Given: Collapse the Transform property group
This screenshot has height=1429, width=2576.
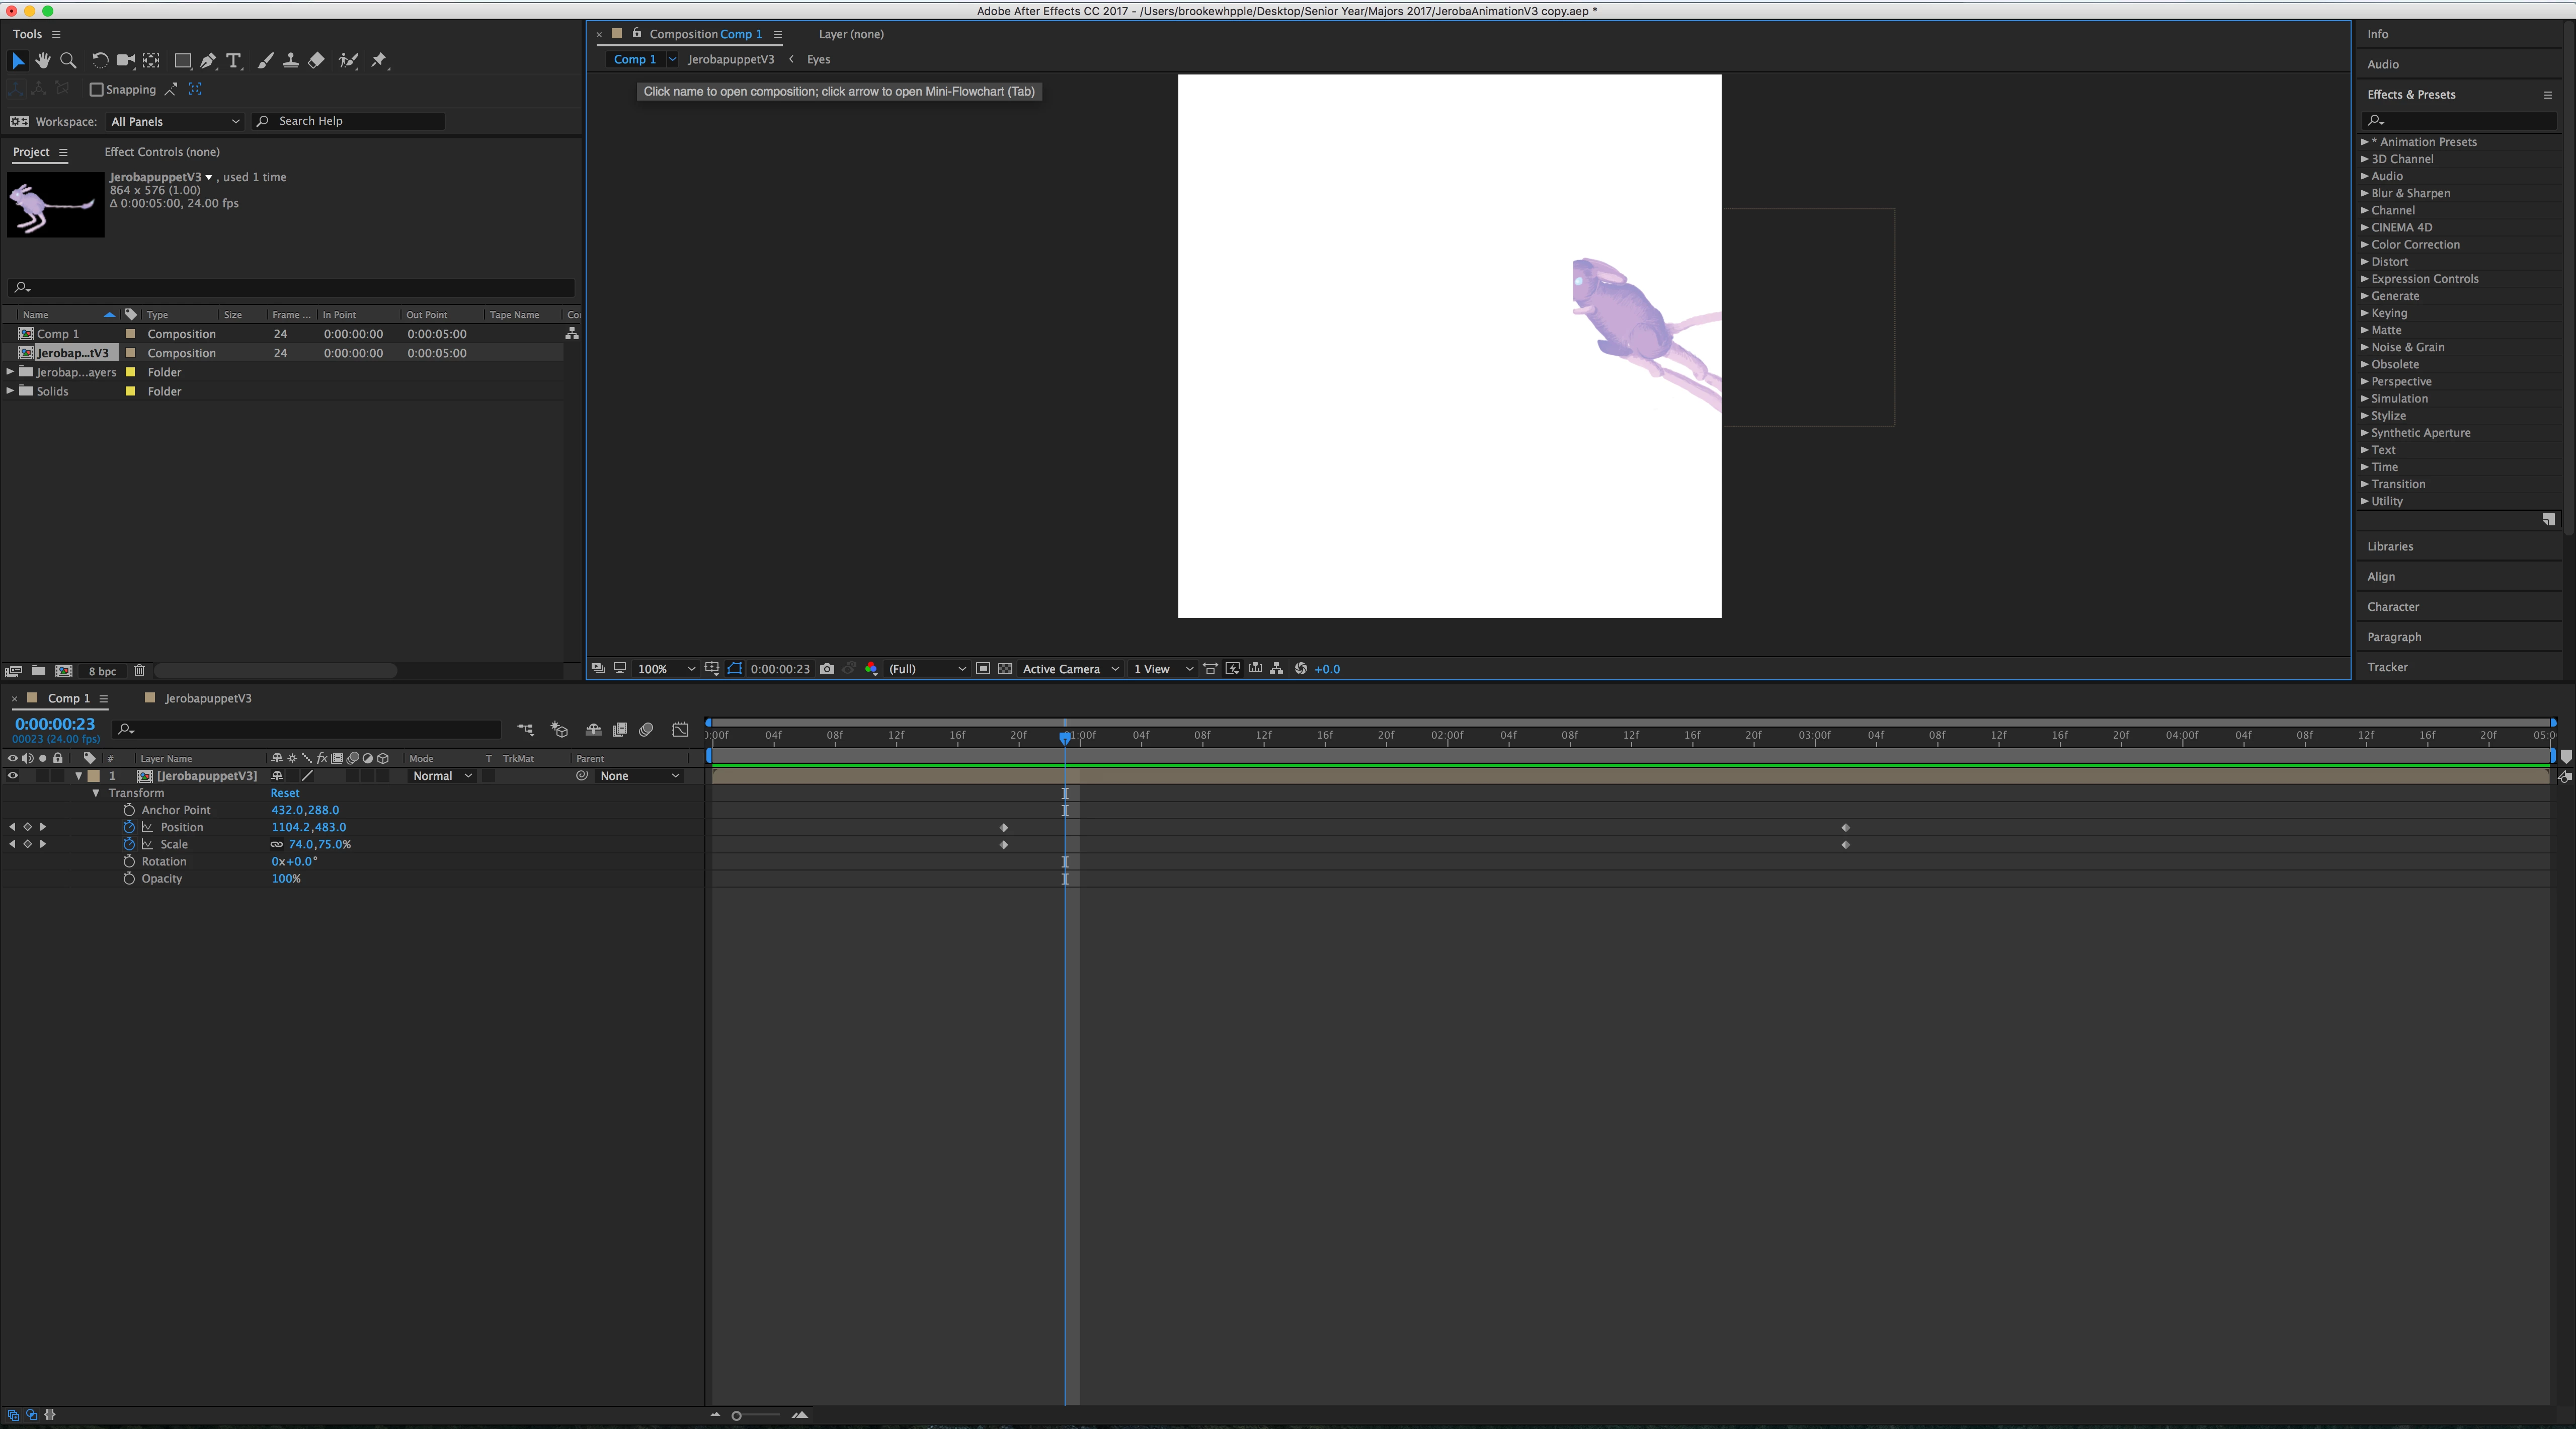Looking at the screenshot, I should point(96,793).
